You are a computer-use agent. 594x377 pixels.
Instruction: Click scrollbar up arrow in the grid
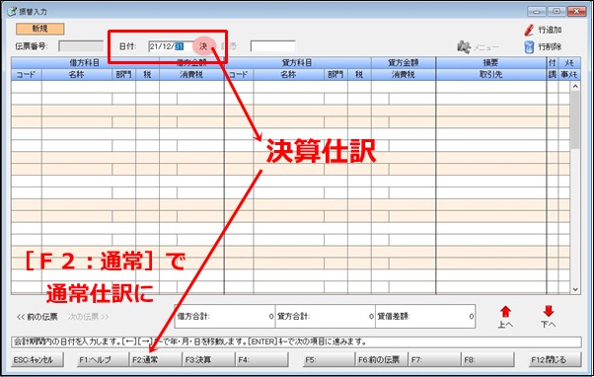tap(575, 87)
